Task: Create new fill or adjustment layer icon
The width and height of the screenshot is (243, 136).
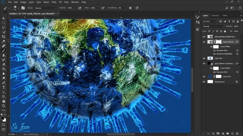Action: 223,133
